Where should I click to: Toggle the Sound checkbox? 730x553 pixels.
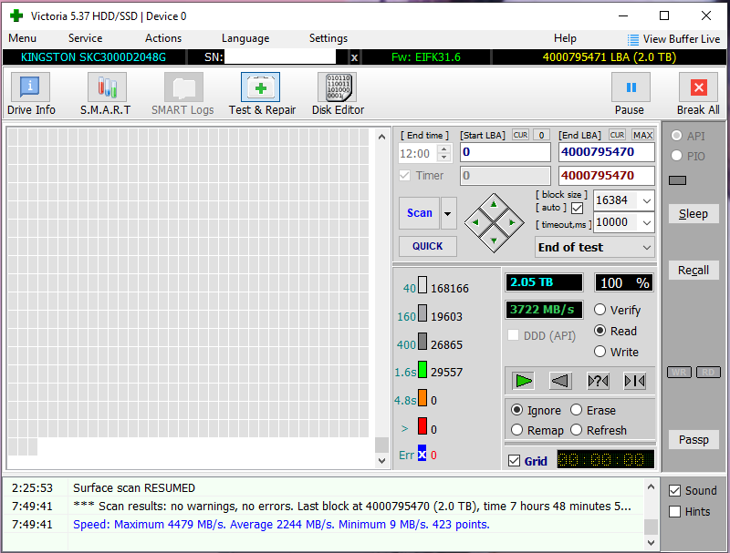(x=674, y=491)
